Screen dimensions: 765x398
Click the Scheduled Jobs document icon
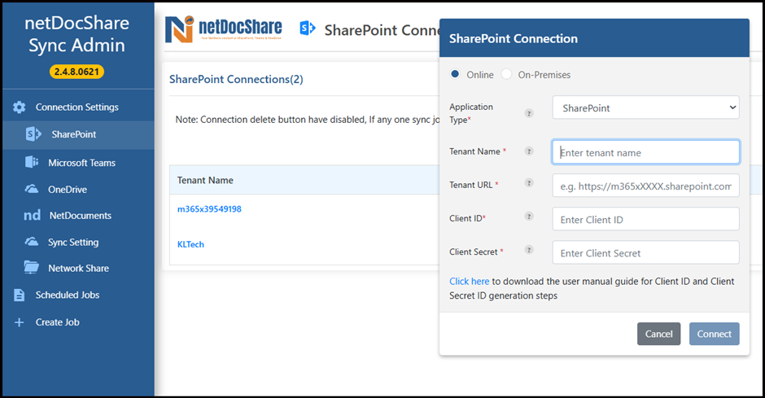(19, 295)
